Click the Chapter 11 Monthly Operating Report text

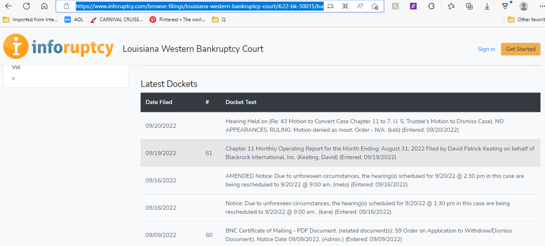(x=380, y=153)
